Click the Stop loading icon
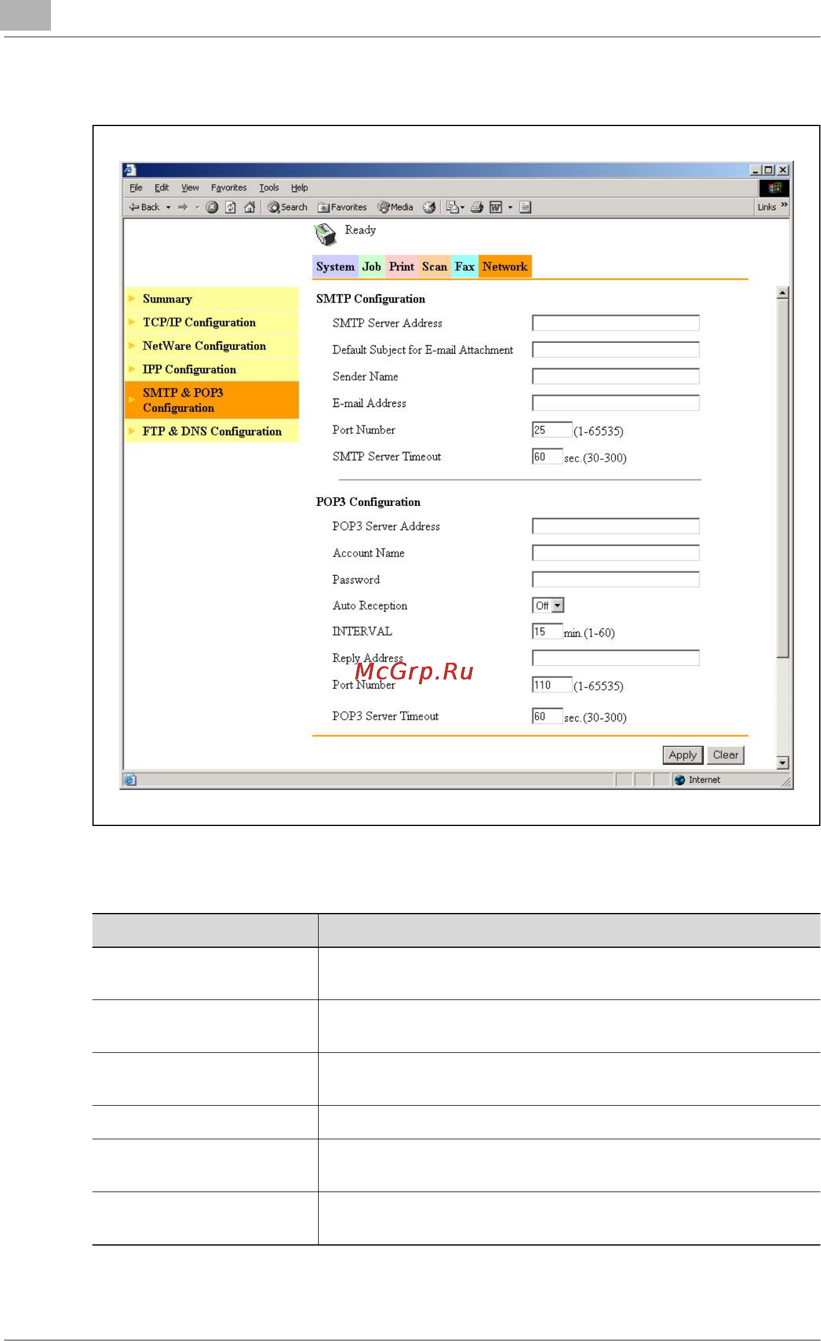Screen dimensions: 821x1341 pyautogui.click(x=212, y=207)
